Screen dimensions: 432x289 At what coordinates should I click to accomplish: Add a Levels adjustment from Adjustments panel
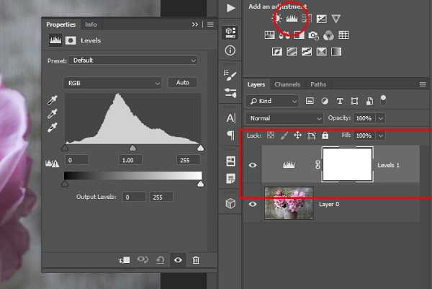coord(292,19)
